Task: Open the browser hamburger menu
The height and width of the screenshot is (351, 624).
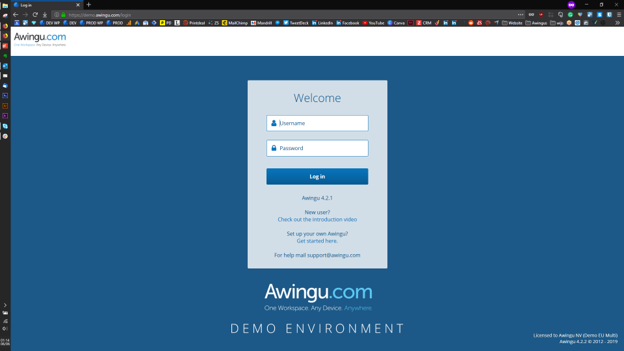Action: pos(619,15)
